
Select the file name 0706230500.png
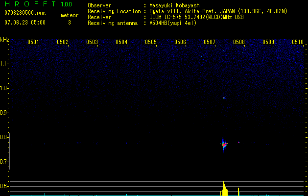[25, 13]
